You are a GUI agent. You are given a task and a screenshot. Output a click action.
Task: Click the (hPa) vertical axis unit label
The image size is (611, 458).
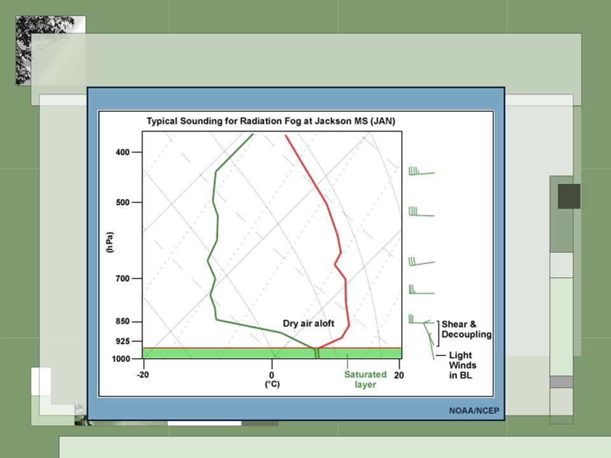pos(110,242)
